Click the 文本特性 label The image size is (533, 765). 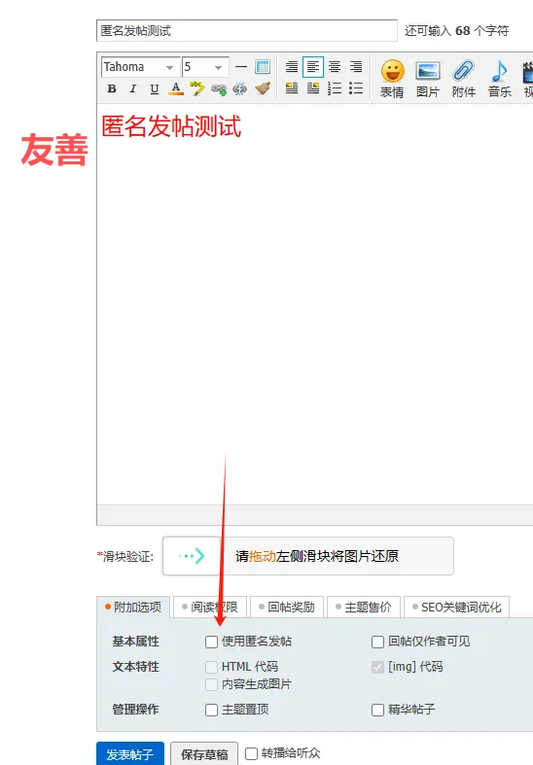click(136, 667)
